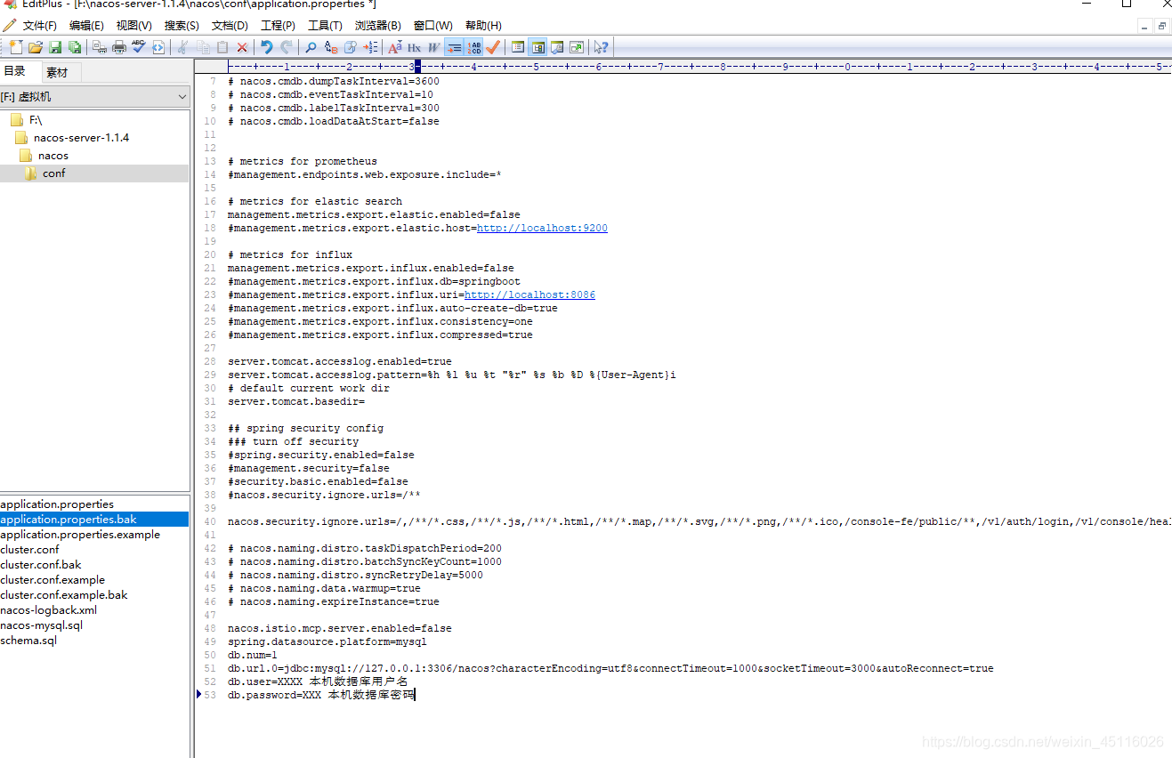Toggle the Hx hex viewer icon
This screenshot has height=758, width=1172.
[415, 47]
